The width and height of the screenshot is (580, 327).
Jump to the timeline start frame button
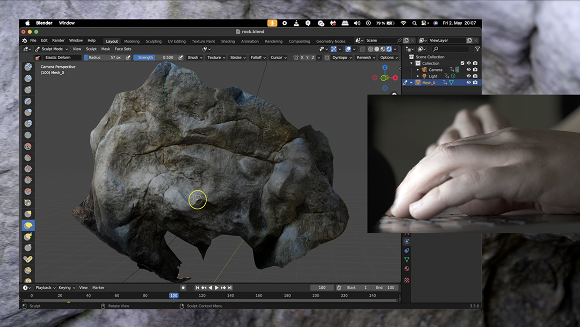(x=198, y=288)
